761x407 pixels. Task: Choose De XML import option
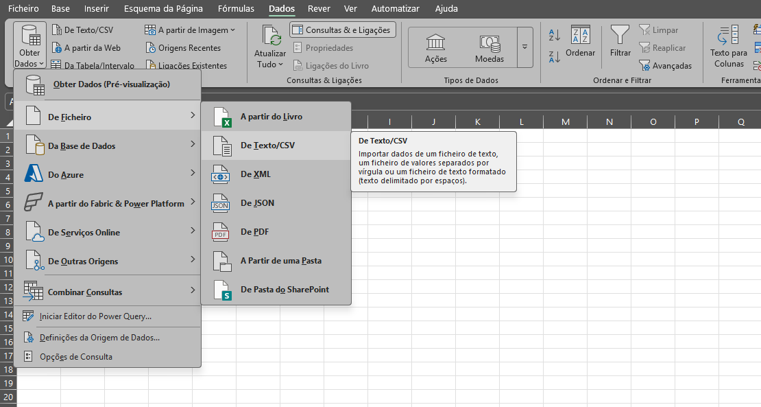point(276,174)
